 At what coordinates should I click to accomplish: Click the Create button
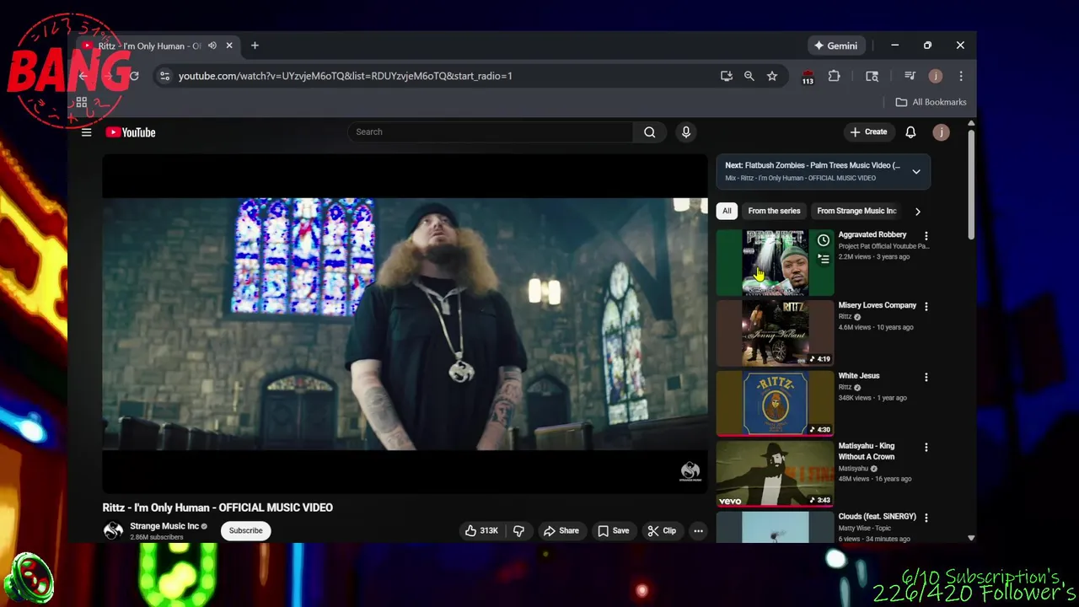coord(868,132)
